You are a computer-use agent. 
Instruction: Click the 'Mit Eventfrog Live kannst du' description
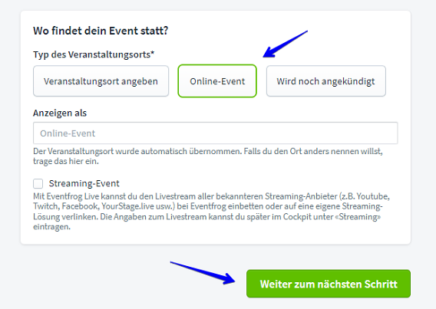tap(211, 212)
